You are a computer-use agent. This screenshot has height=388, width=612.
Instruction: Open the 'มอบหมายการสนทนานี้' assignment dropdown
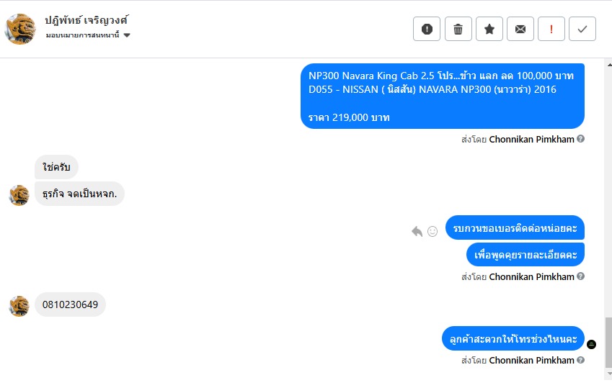tap(127, 35)
